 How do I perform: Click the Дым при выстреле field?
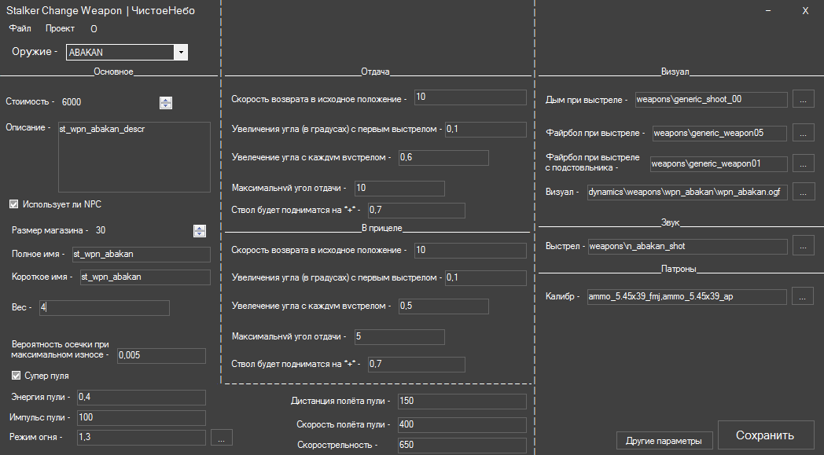[711, 100]
